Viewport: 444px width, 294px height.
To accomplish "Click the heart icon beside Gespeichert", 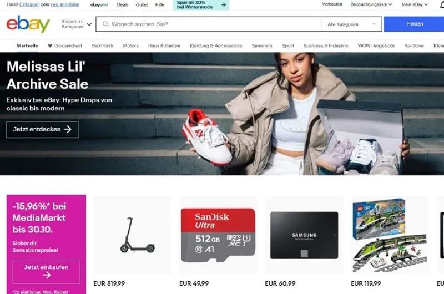I will pos(50,45).
